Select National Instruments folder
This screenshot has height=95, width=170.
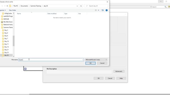[x=7, y=25]
